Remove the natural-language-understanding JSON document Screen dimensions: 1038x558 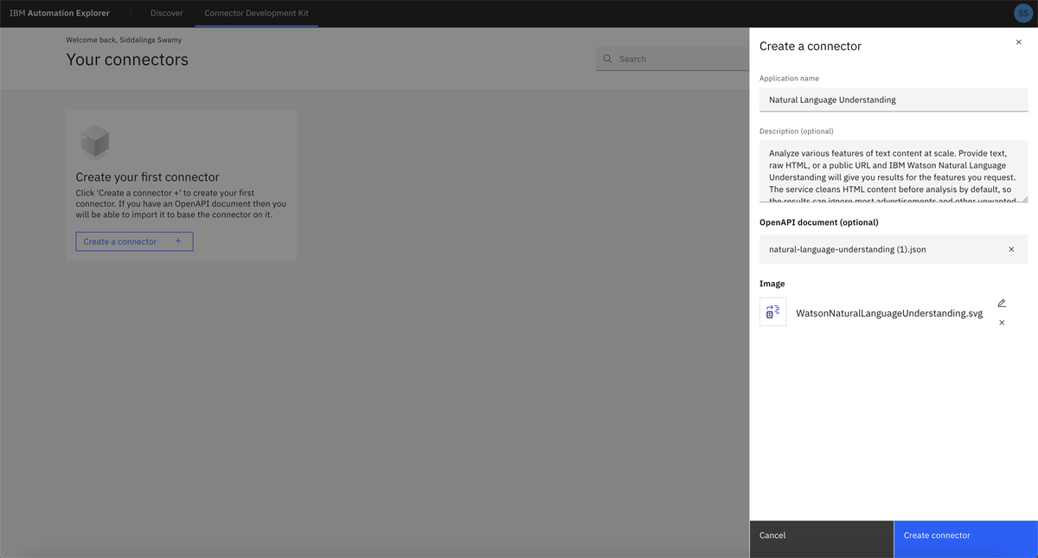(x=1011, y=249)
